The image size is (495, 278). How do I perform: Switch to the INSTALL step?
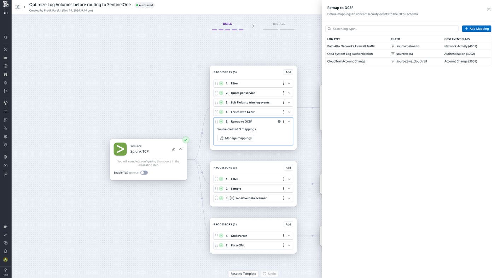[278, 24]
